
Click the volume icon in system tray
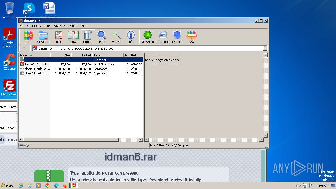coord(298,186)
